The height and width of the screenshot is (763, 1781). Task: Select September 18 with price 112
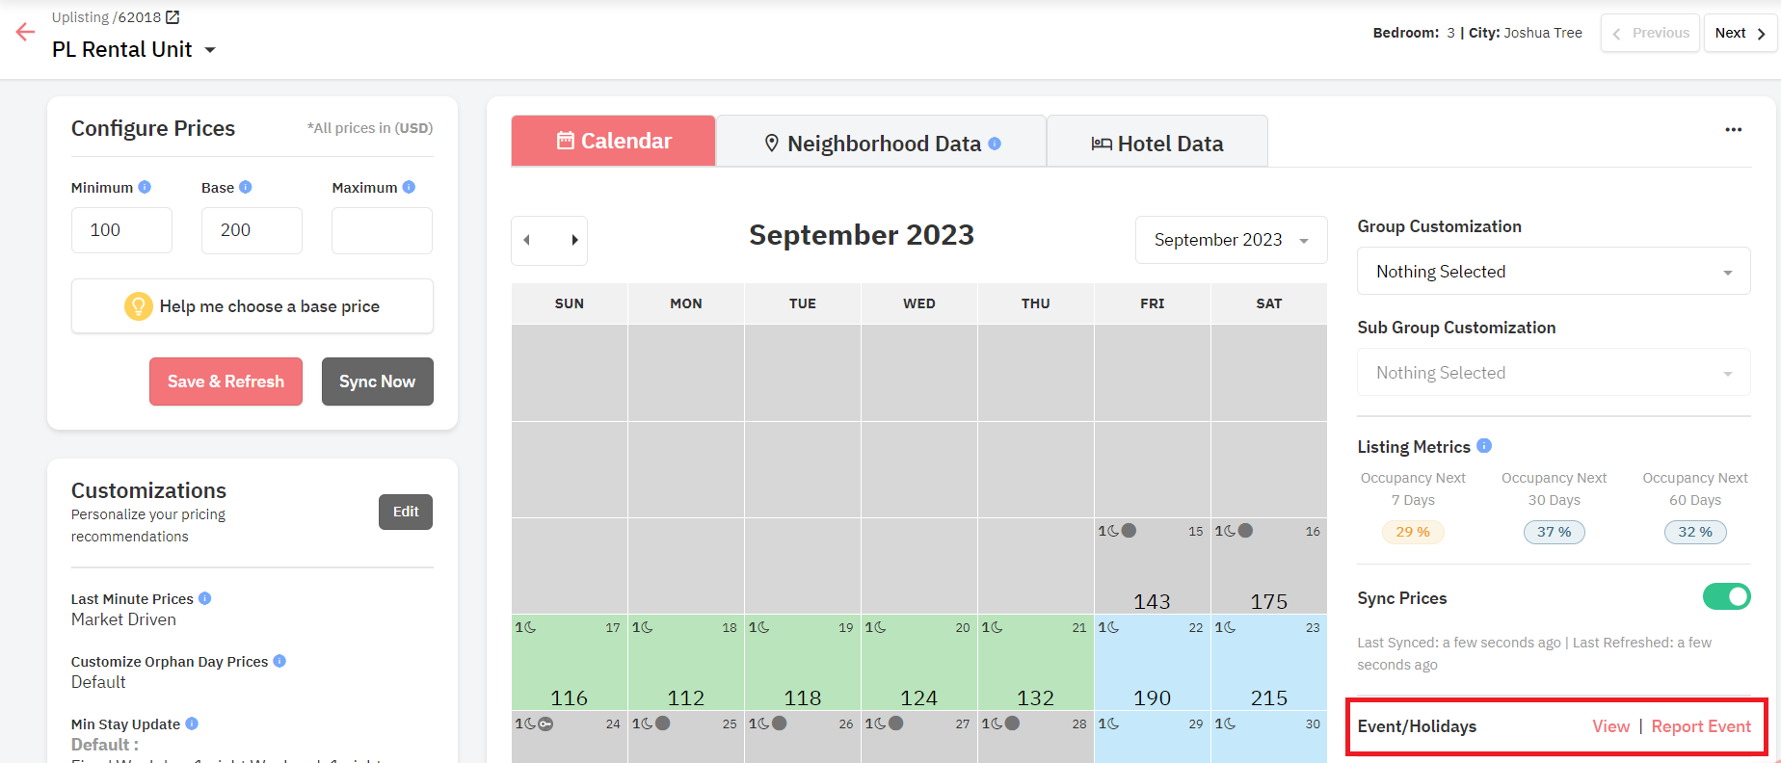[686, 663]
